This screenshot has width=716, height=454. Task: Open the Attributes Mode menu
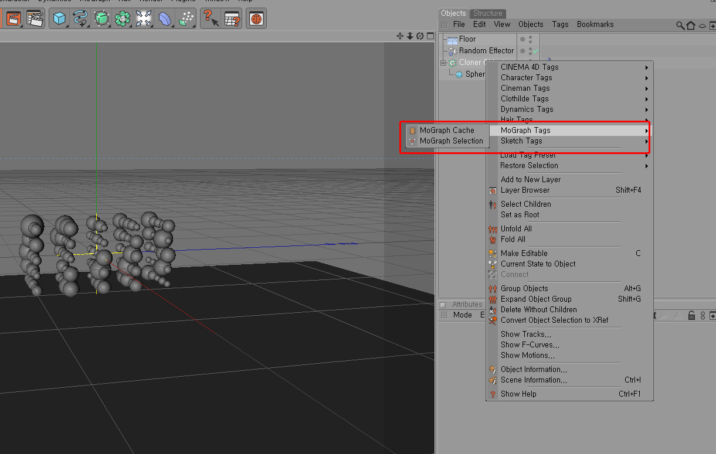click(x=462, y=315)
